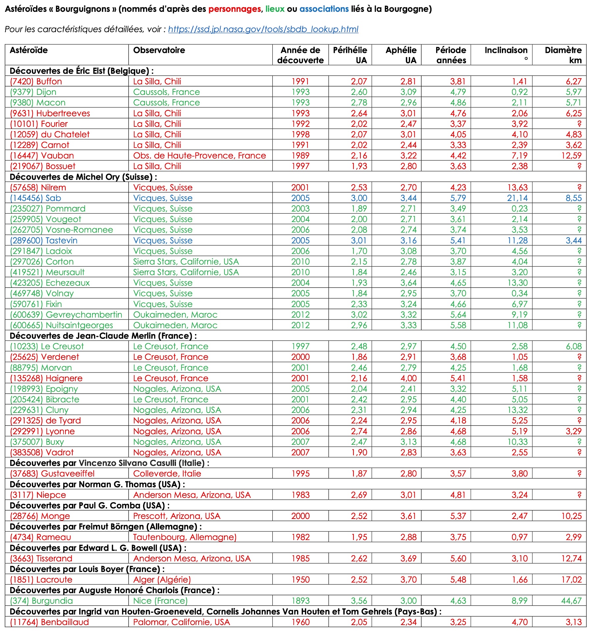Select the Année de découverte header
This screenshot has width=592, height=631.
point(300,55)
